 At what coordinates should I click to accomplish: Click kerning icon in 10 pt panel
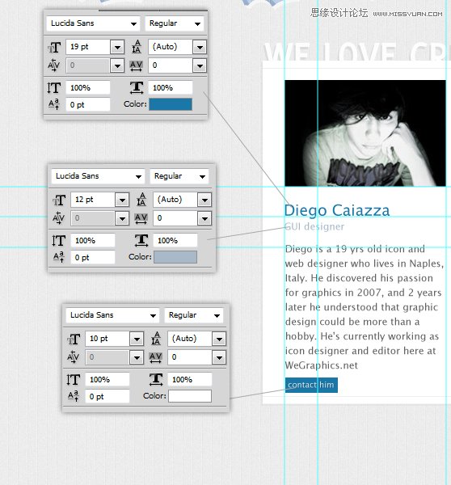pyautogui.click(x=74, y=357)
